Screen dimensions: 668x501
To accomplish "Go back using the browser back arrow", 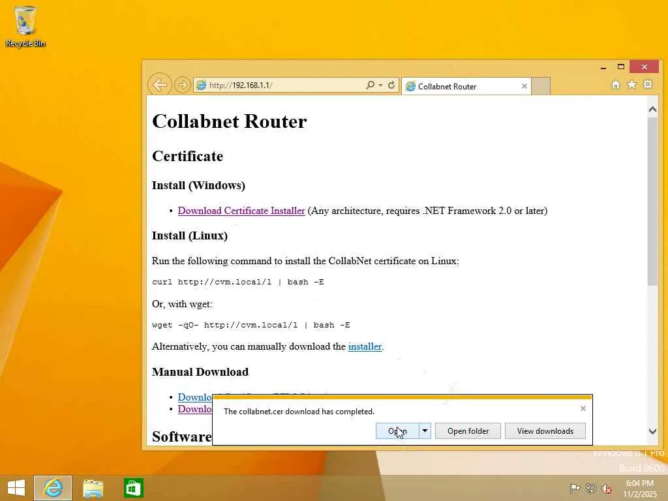I will pyautogui.click(x=160, y=85).
